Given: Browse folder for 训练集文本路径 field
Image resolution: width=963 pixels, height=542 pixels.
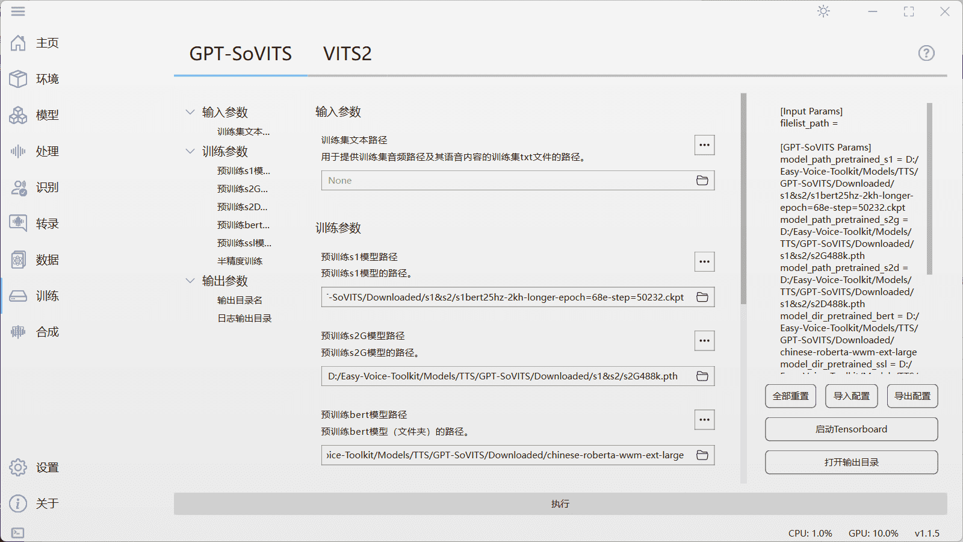Looking at the screenshot, I should (702, 180).
